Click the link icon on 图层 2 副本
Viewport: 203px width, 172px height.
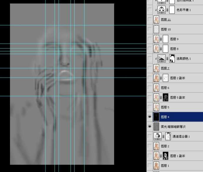(161, 78)
